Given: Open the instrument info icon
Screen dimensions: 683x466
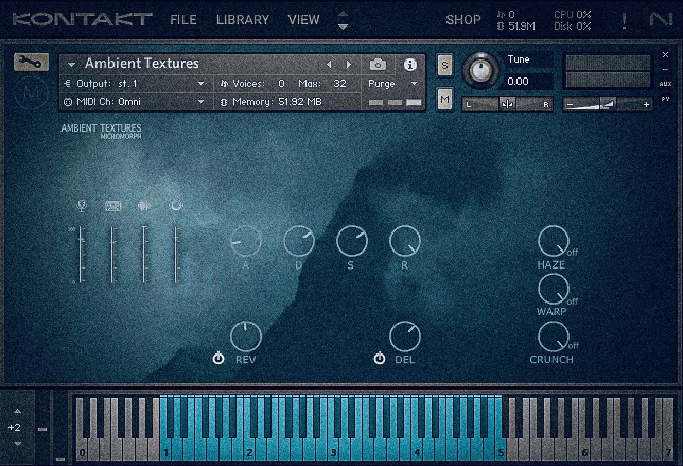Looking at the screenshot, I should click(410, 65).
